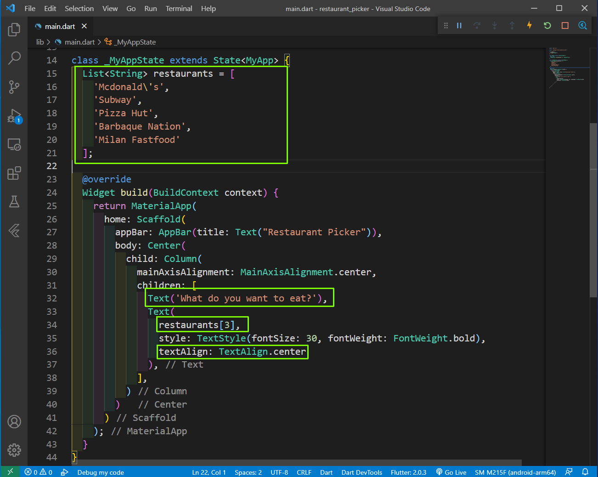Screen dimensions: 598x477
Task: Open the Accounts icon in activity bar
Action: pos(14,421)
